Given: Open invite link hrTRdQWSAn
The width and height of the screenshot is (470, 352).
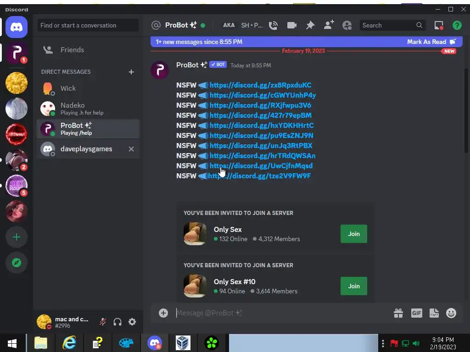Looking at the screenshot, I should point(263,156).
